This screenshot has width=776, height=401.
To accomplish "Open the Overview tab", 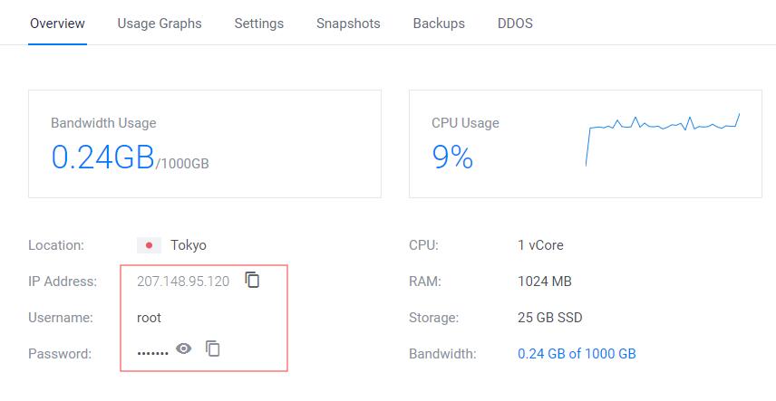I will (57, 24).
